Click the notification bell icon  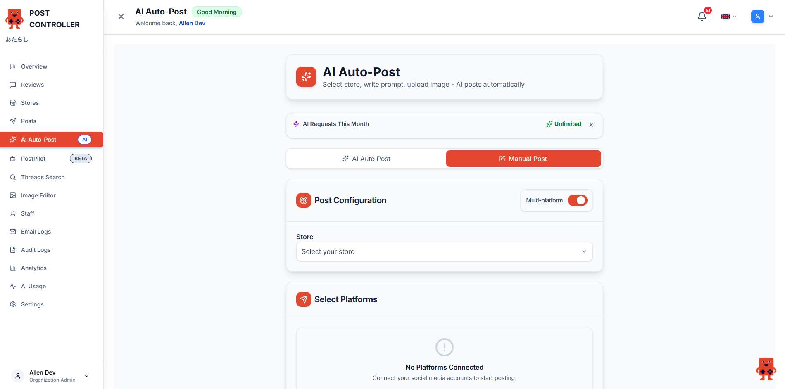702,17
